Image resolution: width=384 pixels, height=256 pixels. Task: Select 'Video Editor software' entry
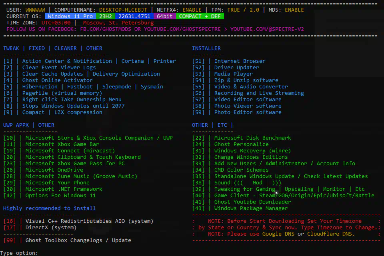(237, 100)
